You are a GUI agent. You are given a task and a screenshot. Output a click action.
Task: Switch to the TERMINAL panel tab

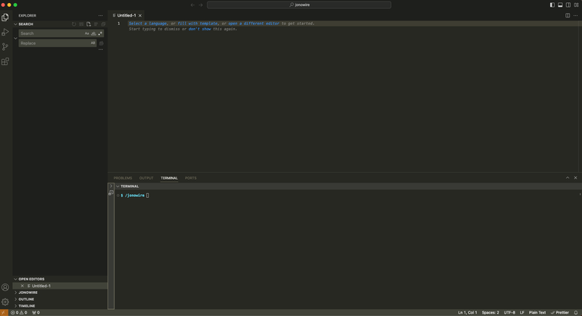[169, 178]
